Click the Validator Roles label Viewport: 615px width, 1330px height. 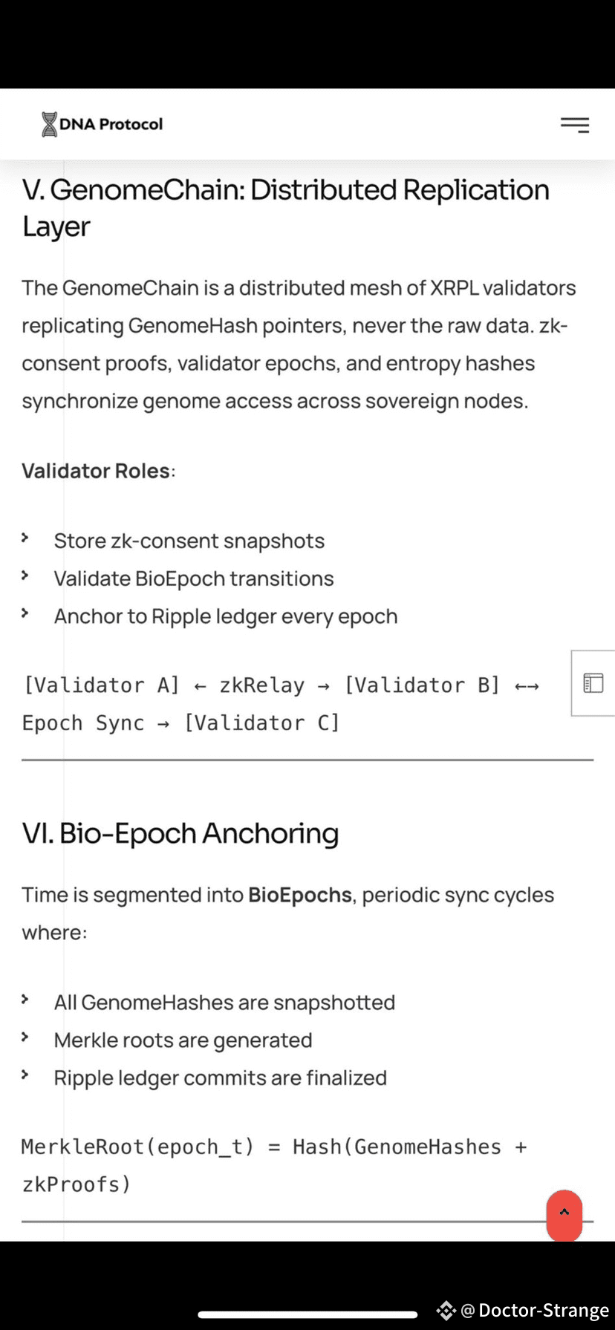pyautogui.click(x=97, y=471)
